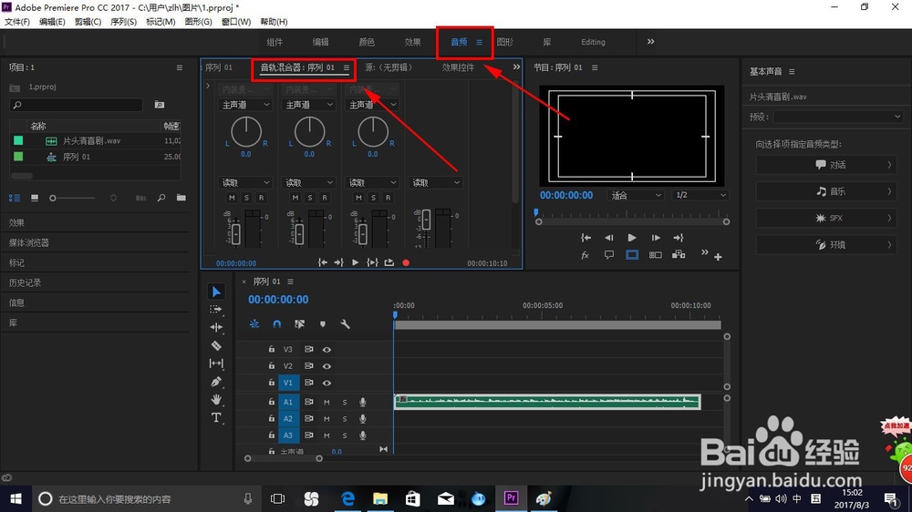Mute timeline track A1
912x512 pixels.
(x=326, y=402)
